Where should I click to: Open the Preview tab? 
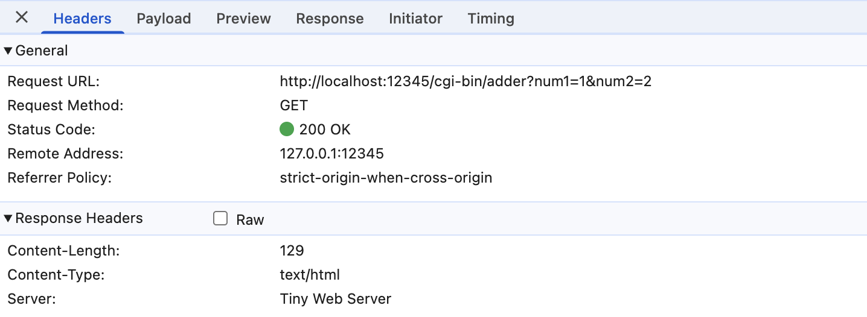pos(243,19)
